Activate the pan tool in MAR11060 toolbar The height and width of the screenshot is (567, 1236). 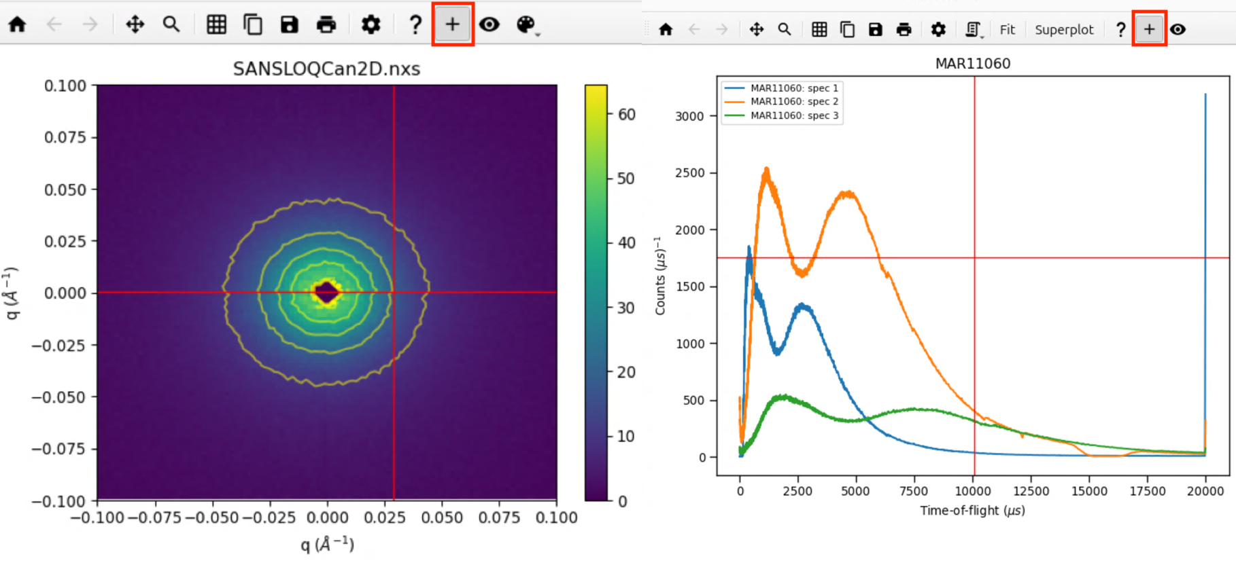pyautogui.click(x=756, y=30)
